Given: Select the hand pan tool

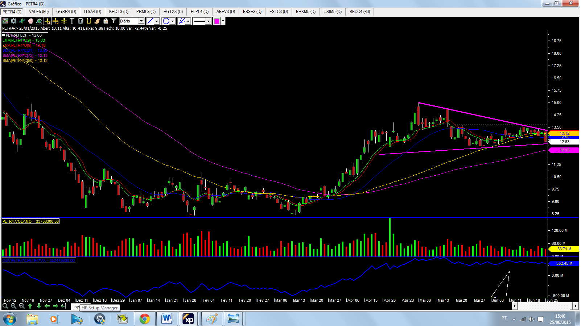Looking at the screenshot, I should coord(30,21).
